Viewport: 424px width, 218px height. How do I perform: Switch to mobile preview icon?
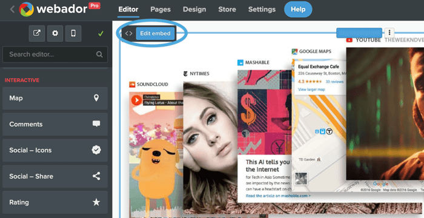point(73,33)
